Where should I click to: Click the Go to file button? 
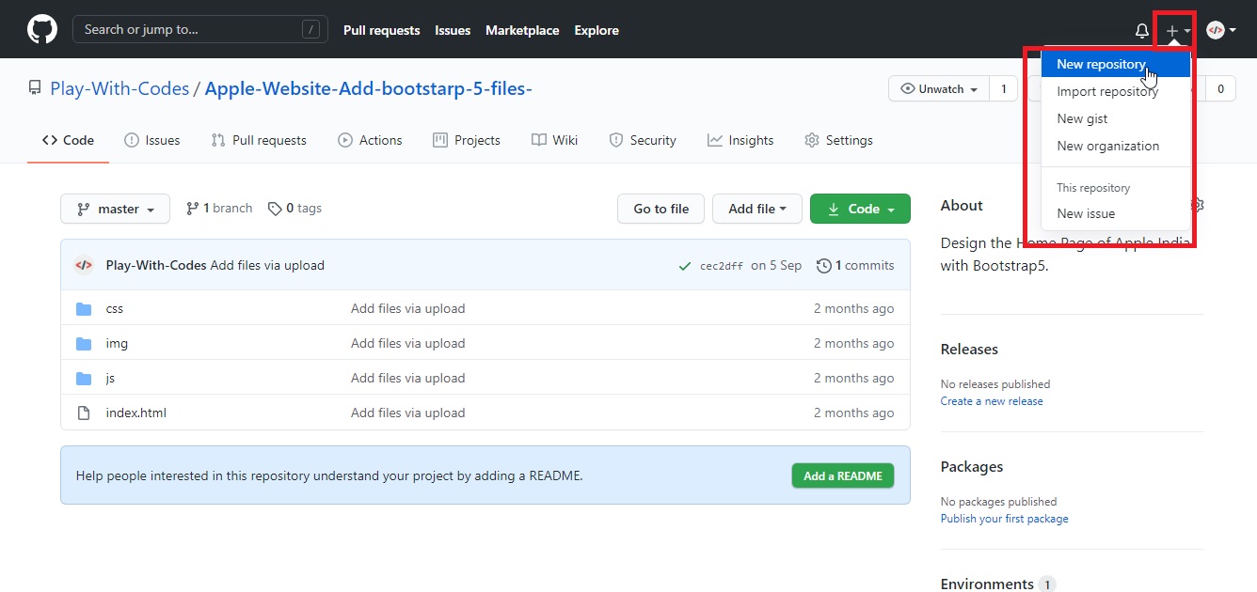coord(661,209)
